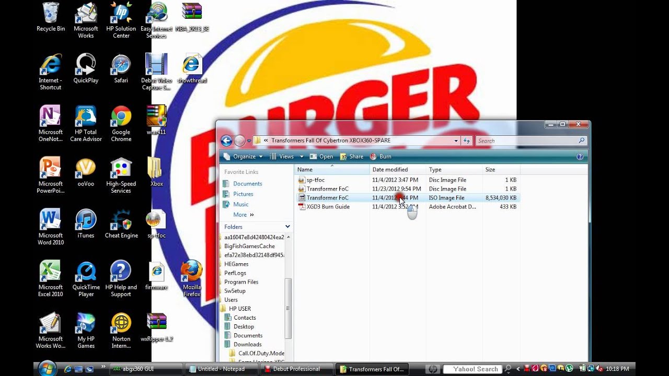The image size is (669, 376).
Task: Sort files by Size column
Action: 501,170
